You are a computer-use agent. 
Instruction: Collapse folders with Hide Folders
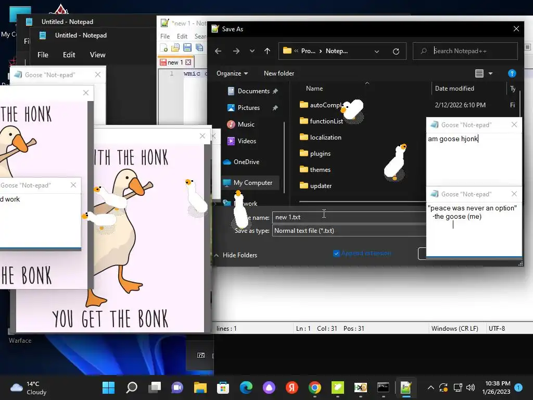[x=236, y=255]
